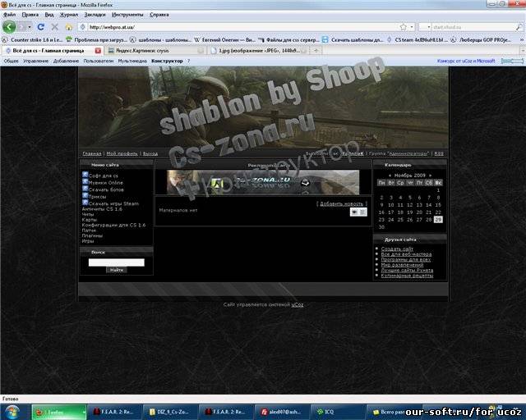This screenshot has width=526, height=420.
Task: Open the Люберцы GOP PROje bookmark
Action: (482, 40)
